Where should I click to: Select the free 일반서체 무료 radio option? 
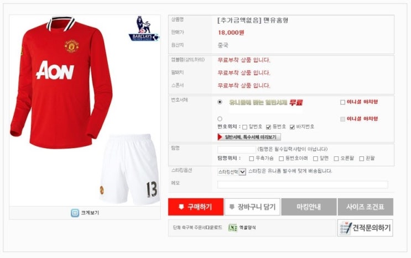tap(220, 102)
